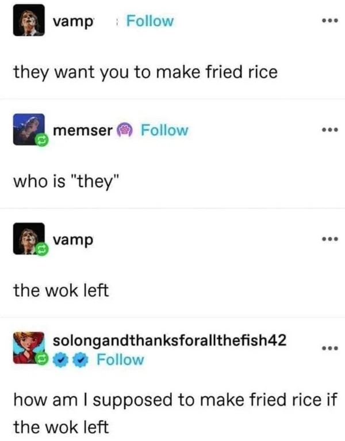
Task: Open the three-dot menu on solongandthanksforallthefish42's post
Action: pyautogui.click(x=330, y=348)
